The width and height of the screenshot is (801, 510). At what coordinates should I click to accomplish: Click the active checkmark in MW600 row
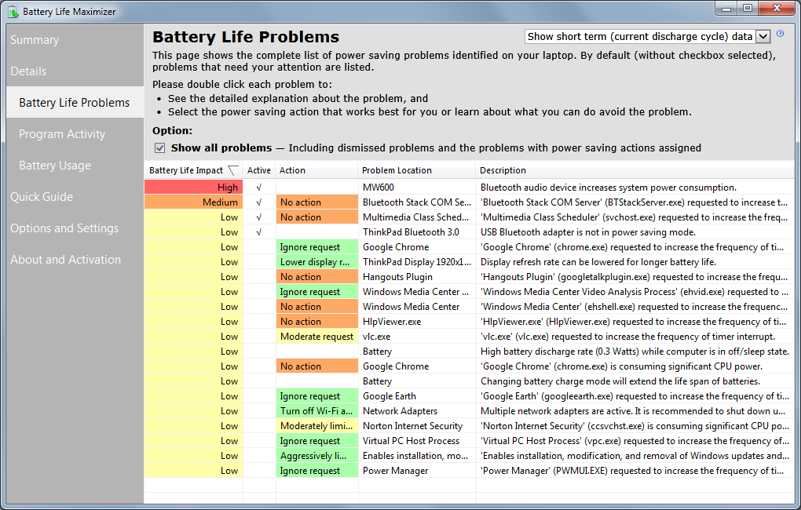pyautogui.click(x=259, y=188)
